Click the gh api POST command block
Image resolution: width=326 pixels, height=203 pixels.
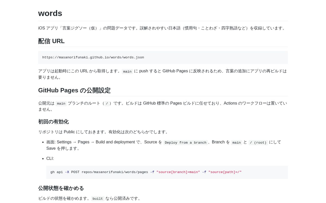(167, 172)
